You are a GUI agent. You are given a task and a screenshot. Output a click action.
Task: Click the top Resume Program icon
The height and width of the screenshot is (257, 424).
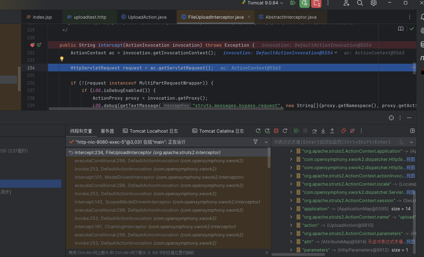pos(293,3)
